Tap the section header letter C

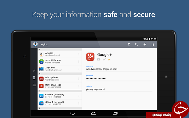click(40, 91)
